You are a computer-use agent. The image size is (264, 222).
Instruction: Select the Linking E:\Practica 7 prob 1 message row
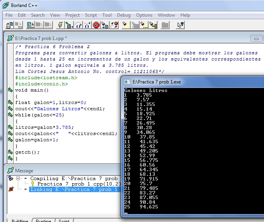pos(75,189)
